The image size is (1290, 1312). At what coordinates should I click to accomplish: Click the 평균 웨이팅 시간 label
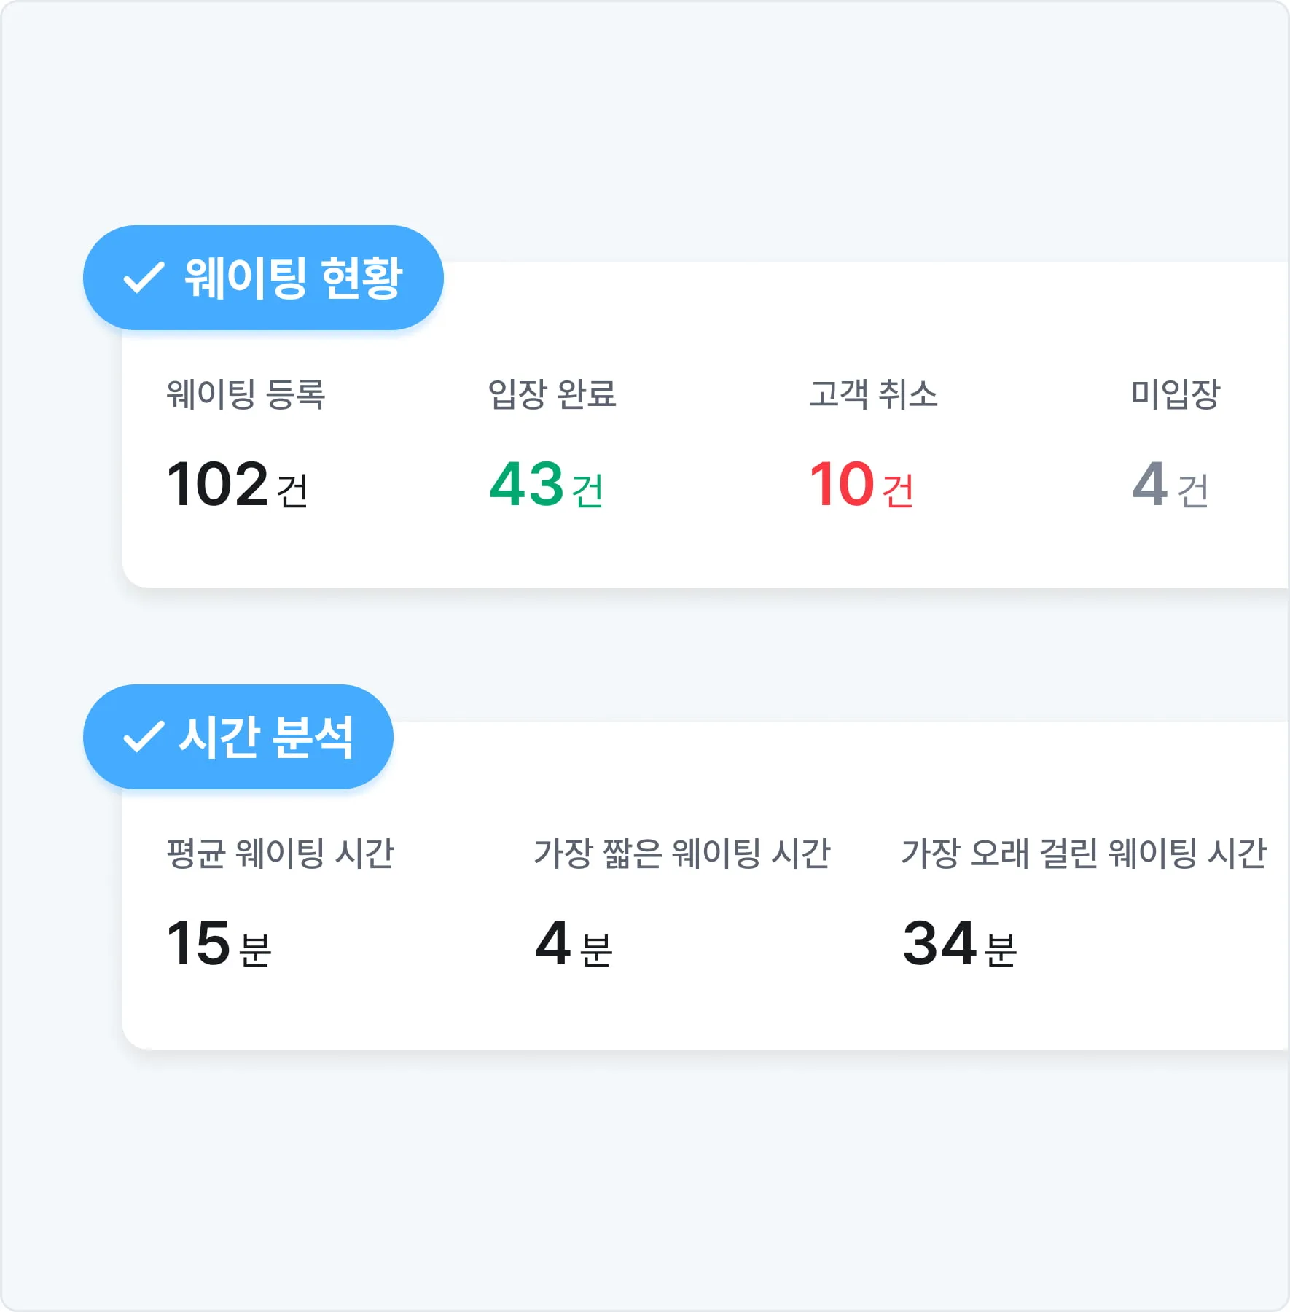point(281,854)
